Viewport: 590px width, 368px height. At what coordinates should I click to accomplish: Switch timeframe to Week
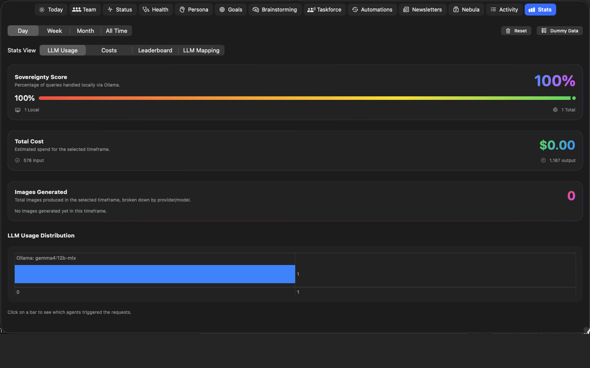(x=54, y=31)
